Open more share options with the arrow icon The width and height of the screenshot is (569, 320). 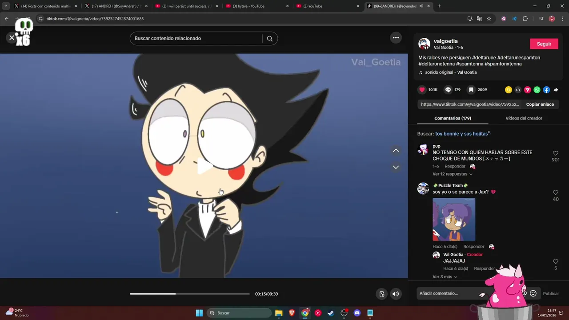click(x=556, y=90)
